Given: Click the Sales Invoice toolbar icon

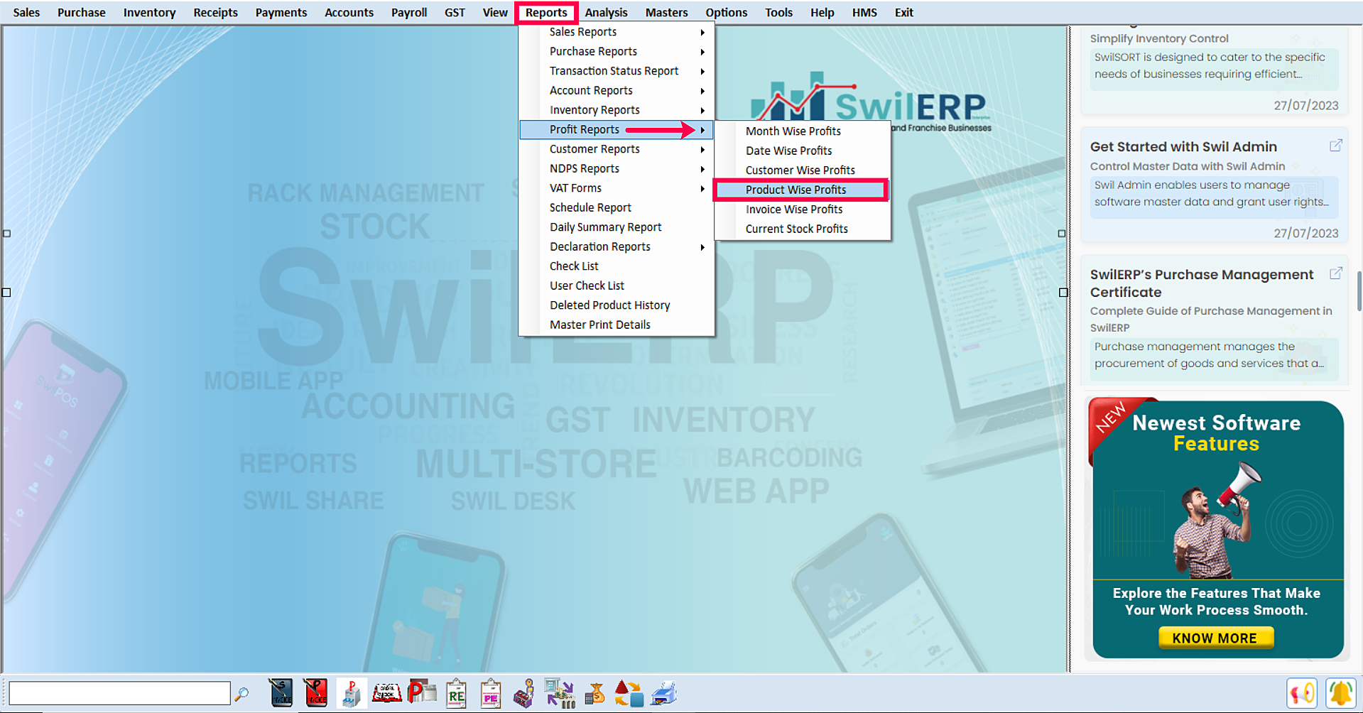Looking at the screenshot, I should click(x=281, y=693).
